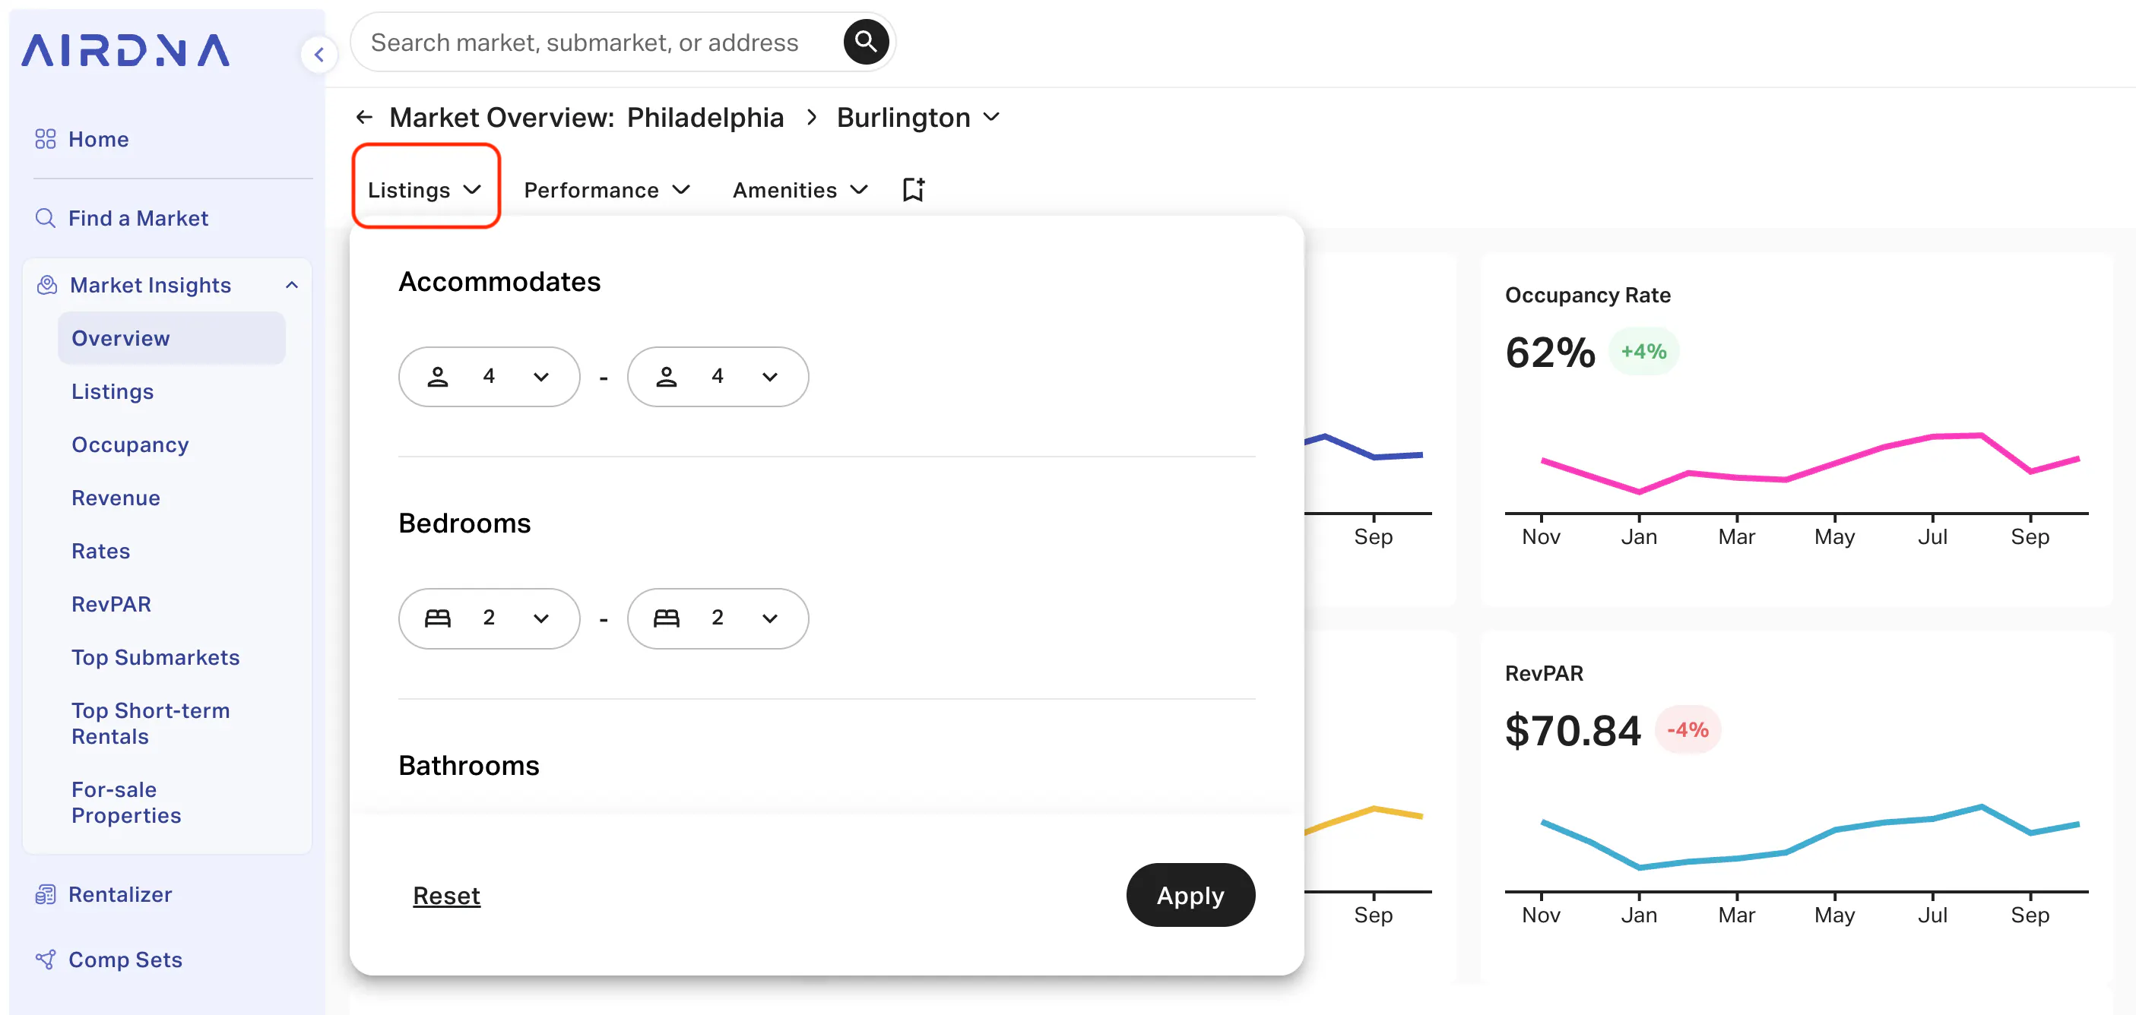The width and height of the screenshot is (2136, 1015).
Task: Click the RevPAR -4% badge
Action: [1688, 730]
